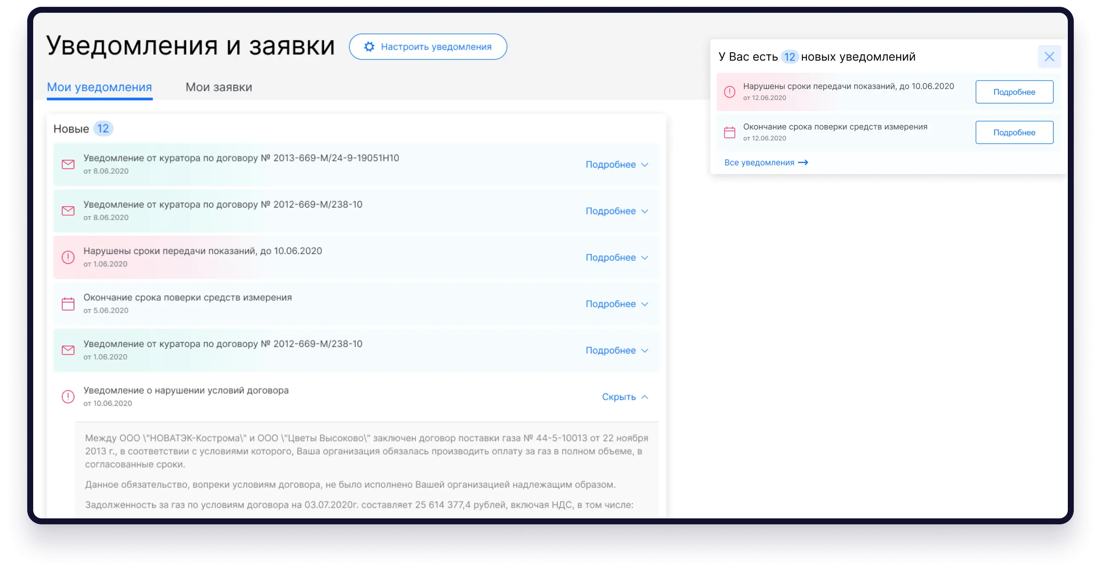Click Подробнее button for popup Нарушены сроки notice
The height and width of the screenshot is (572, 1101).
[1014, 92]
